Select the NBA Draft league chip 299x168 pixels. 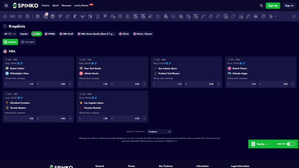pos(66,34)
